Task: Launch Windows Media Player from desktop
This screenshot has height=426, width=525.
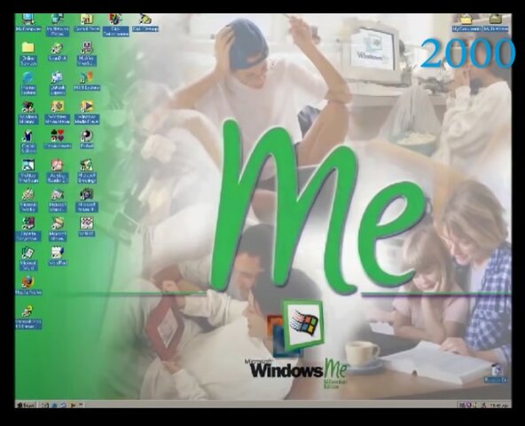Action: coord(87,113)
